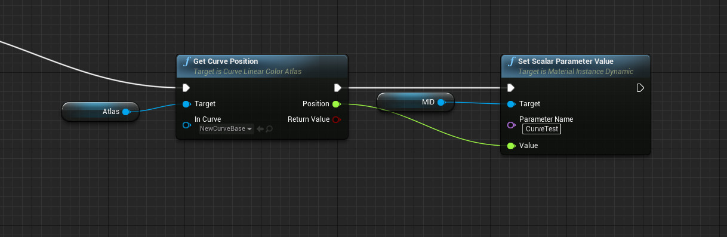Click 'Target is Material Instance Dynamic' subtitle
This screenshot has height=237, width=727.
click(576, 72)
